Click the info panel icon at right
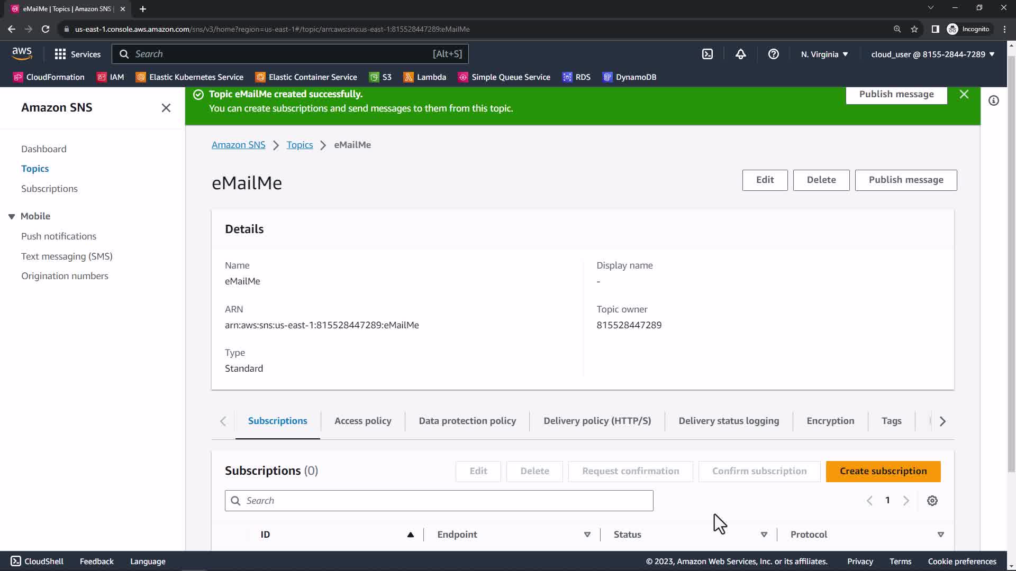The image size is (1016, 571). (x=993, y=100)
